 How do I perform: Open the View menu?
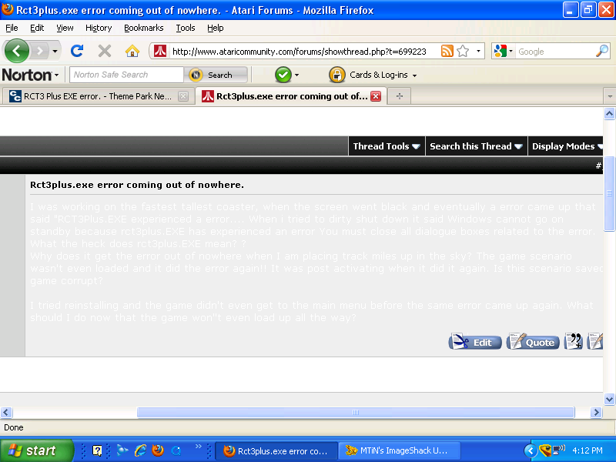(65, 28)
